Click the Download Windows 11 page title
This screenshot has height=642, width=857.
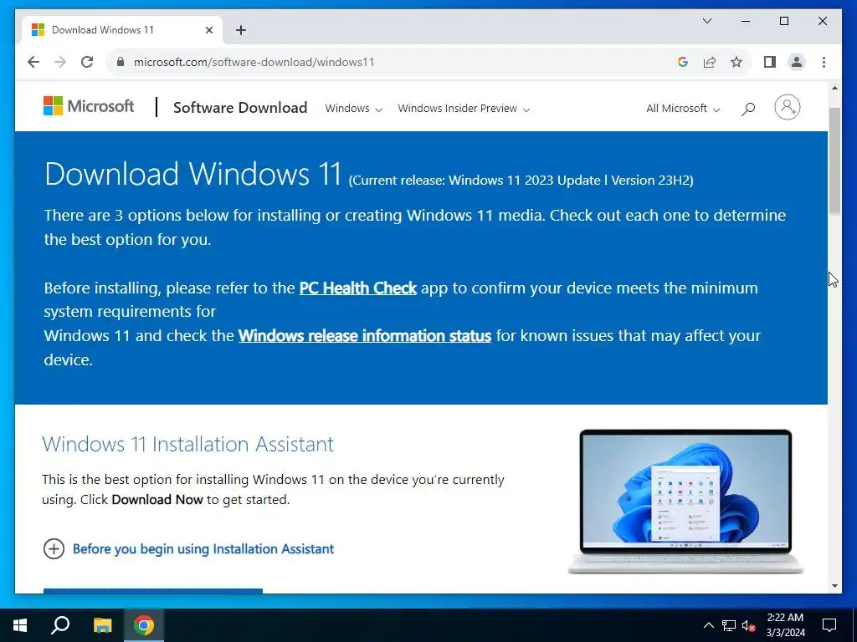[193, 174]
